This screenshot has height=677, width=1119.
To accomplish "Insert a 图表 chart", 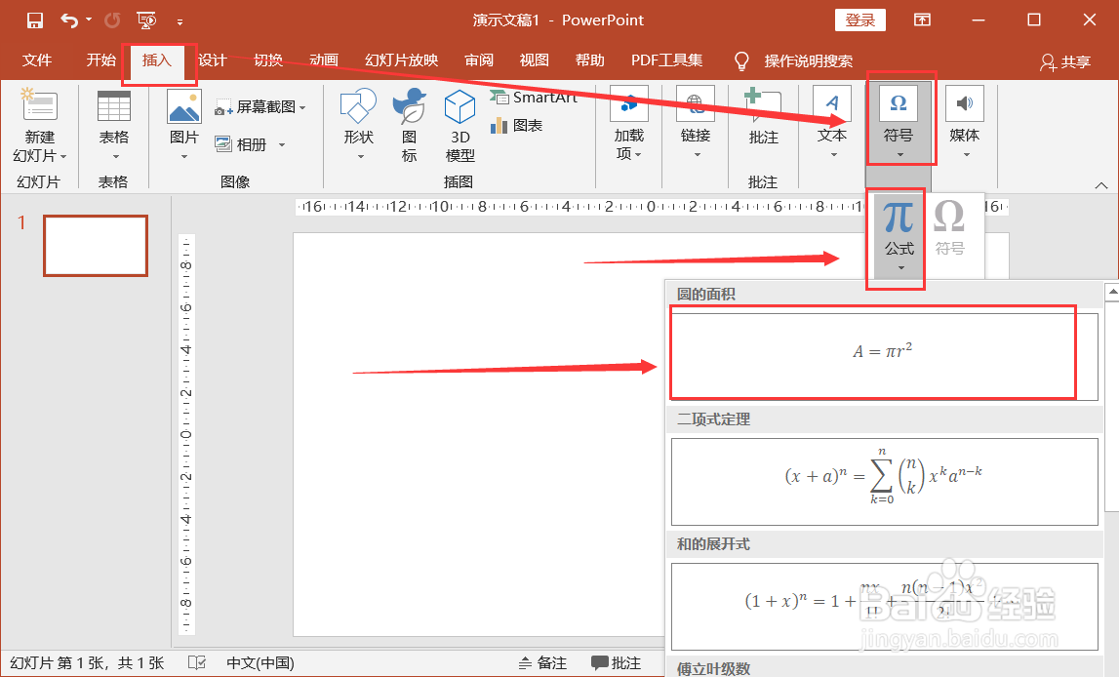I will [x=516, y=126].
